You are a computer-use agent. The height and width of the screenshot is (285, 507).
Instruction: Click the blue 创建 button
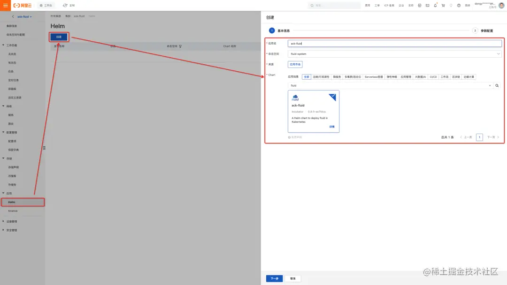point(59,37)
